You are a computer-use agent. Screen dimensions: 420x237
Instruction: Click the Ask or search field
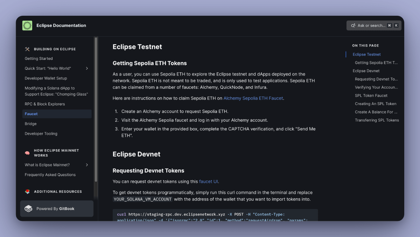click(x=374, y=26)
